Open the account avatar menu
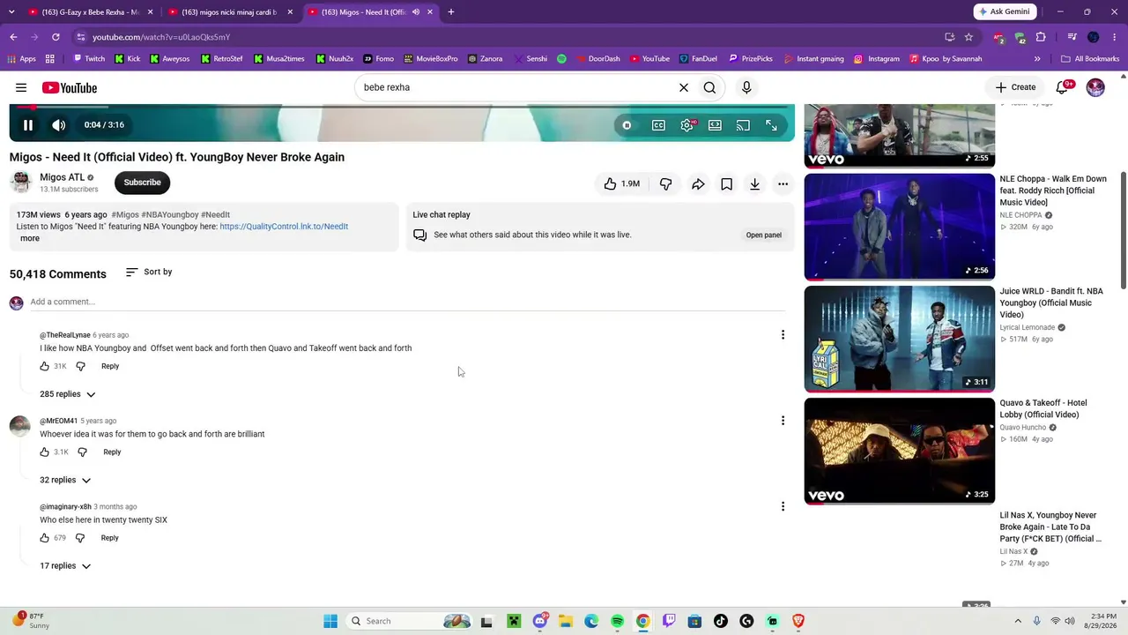 (x=1095, y=87)
